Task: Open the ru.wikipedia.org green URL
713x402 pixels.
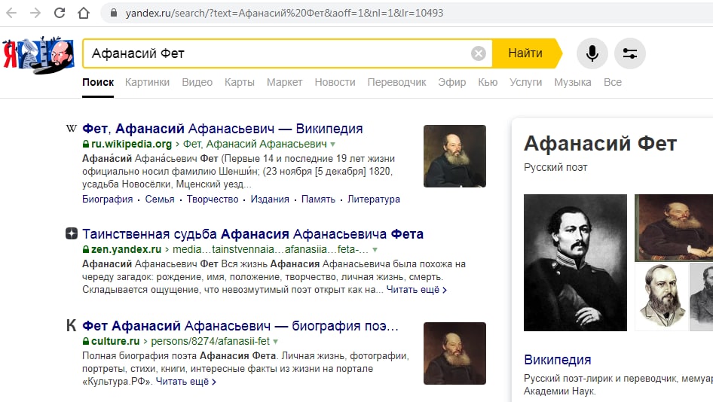Action: coord(131,144)
